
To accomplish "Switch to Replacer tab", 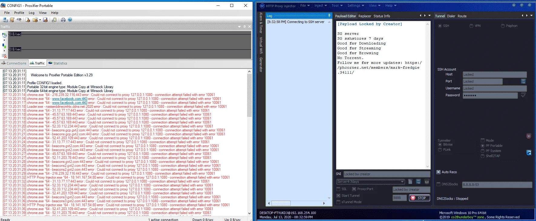I will tap(365, 16).
